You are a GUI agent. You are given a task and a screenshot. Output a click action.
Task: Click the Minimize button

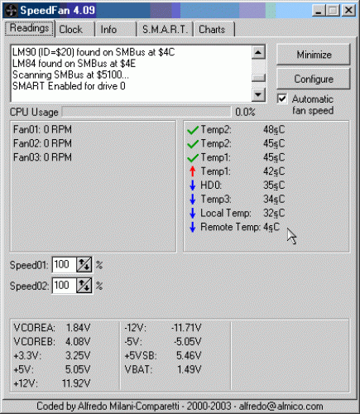(x=314, y=55)
